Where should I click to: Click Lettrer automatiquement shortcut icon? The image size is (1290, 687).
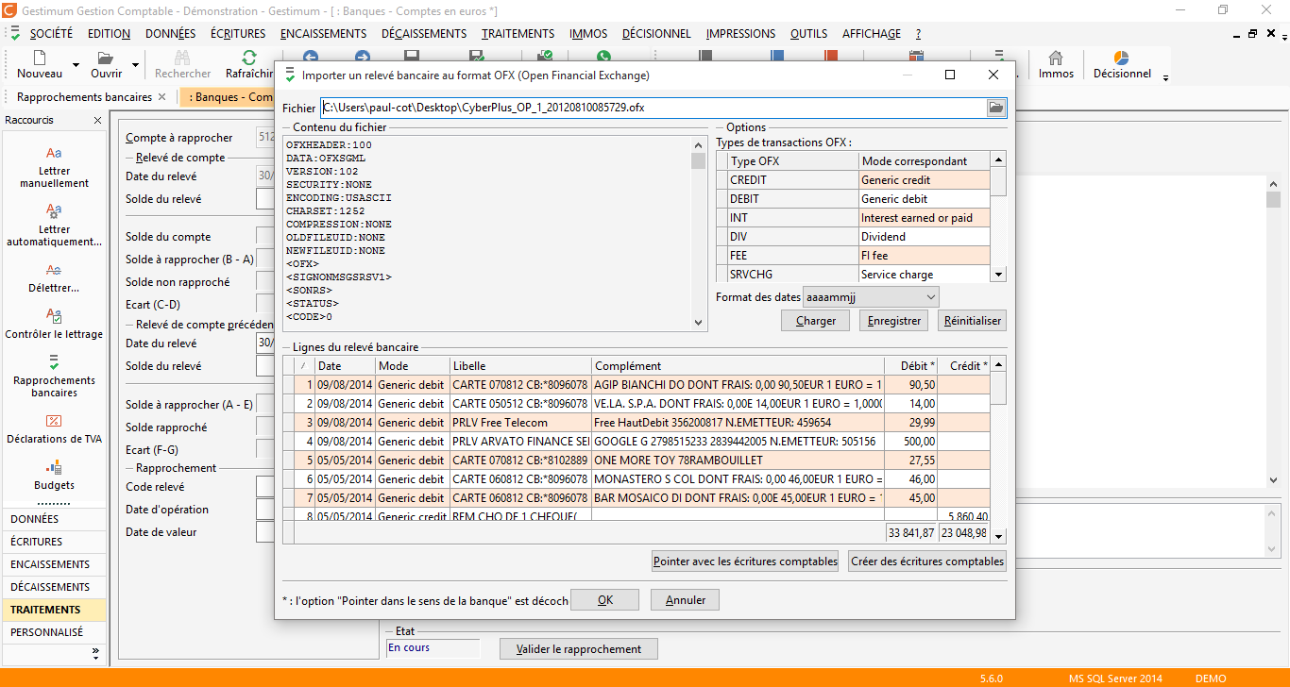click(x=54, y=211)
